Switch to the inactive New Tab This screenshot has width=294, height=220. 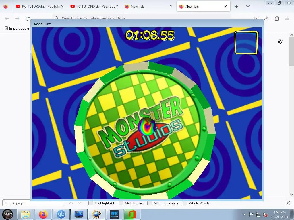click(x=148, y=7)
